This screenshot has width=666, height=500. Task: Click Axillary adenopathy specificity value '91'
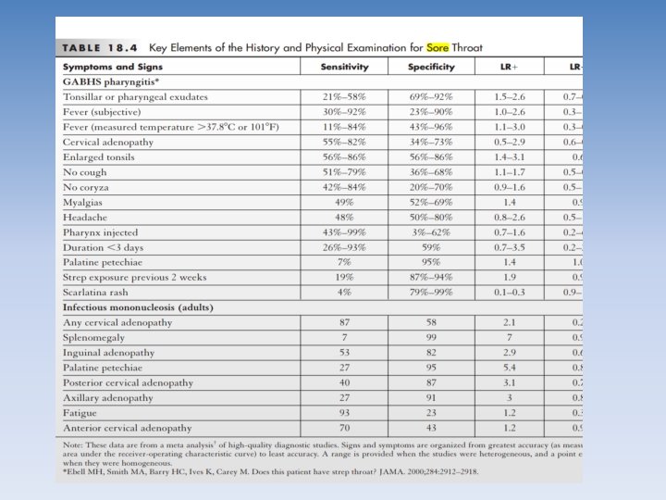(431, 398)
